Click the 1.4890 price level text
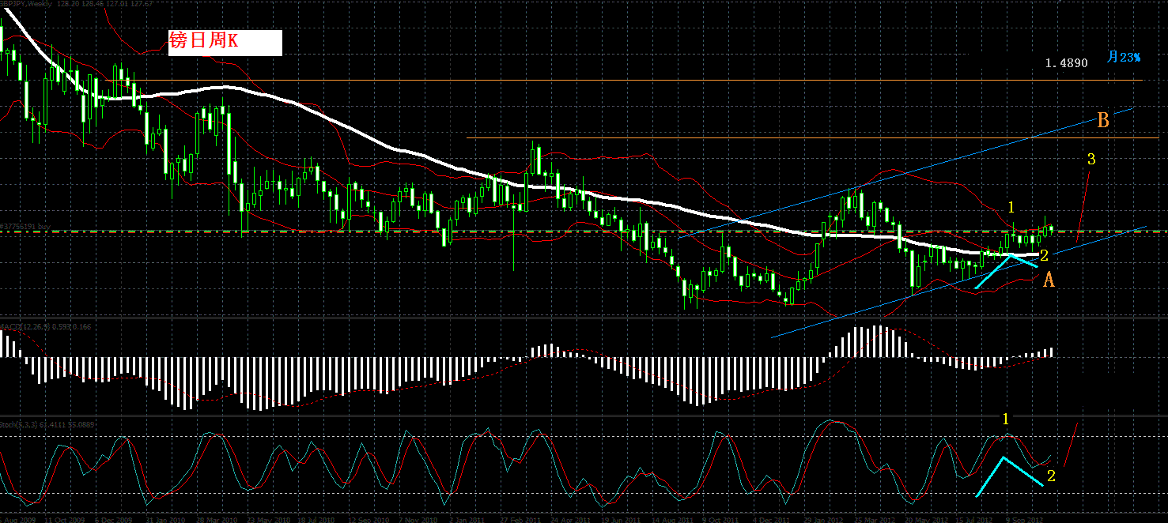 pyautogui.click(x=1066, y=63)
